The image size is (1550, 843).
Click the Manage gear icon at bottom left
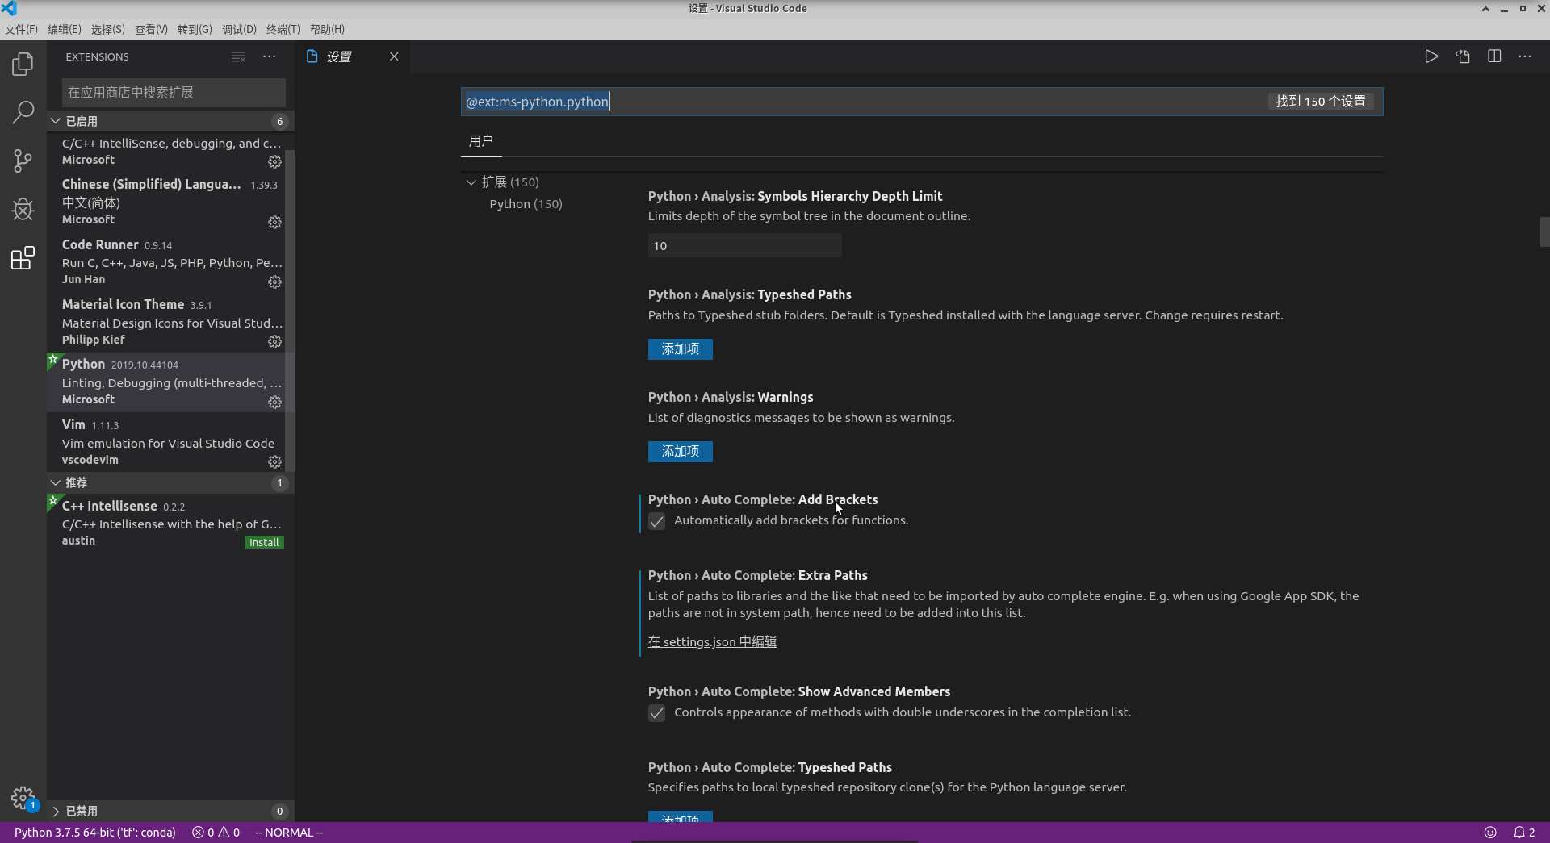point(23,798)
